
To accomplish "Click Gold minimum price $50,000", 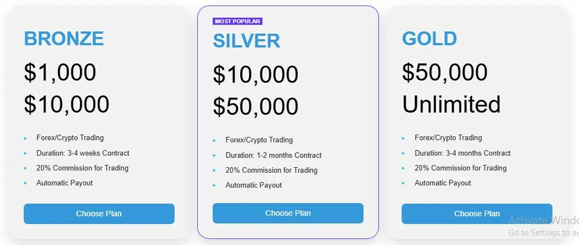I will 445,72.
